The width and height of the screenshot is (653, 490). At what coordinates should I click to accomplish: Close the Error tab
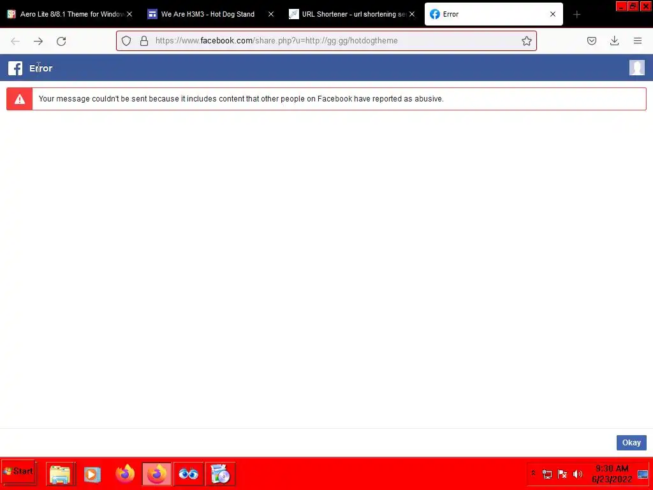553,14
